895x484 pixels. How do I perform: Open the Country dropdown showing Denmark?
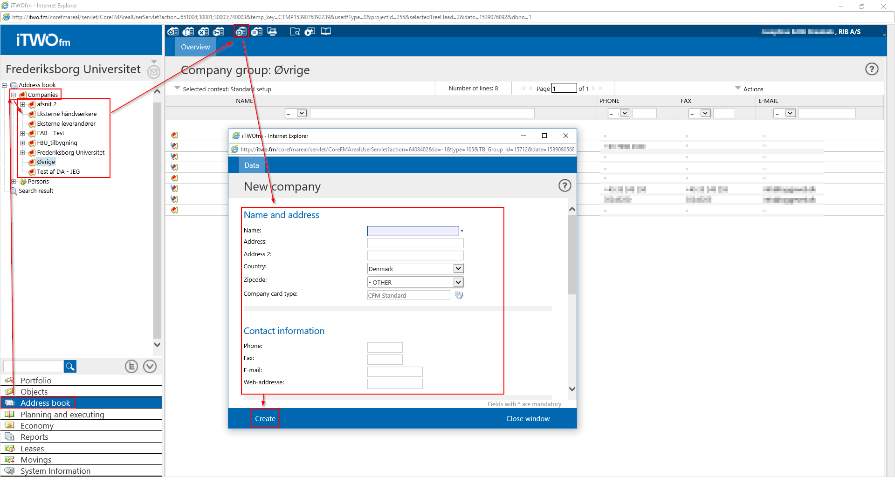[x=458, y=269]
